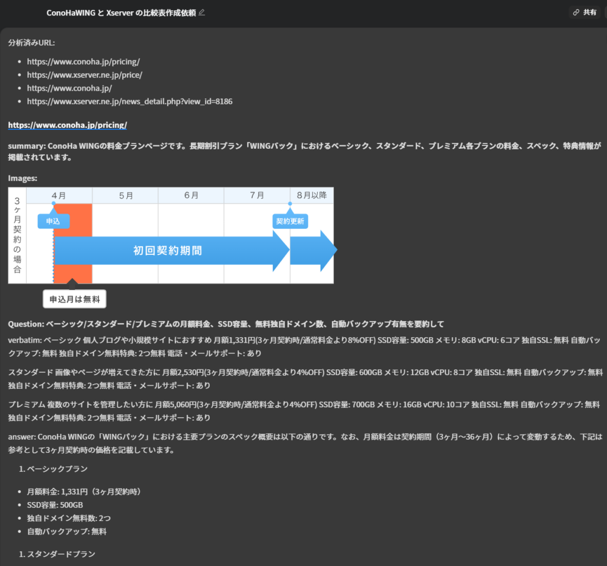The image size is (607, 566).
Task: Click the 1. スタンダードプラン heading
Action: (x=57, y=554)
